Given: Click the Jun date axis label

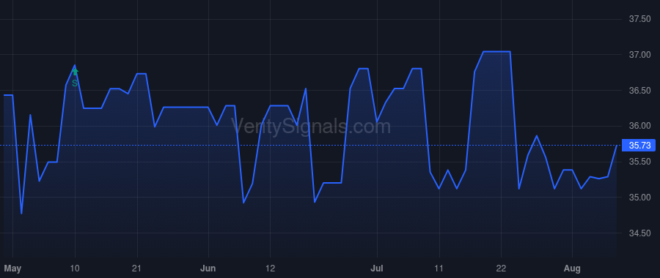Looking at the screenshot, I should [x=208, y=268].
